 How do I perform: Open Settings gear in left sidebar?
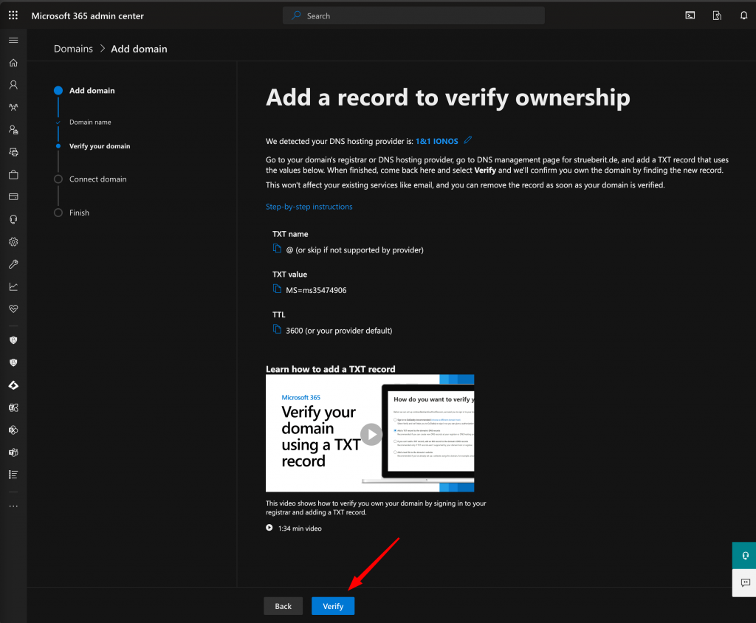[13, 241]
